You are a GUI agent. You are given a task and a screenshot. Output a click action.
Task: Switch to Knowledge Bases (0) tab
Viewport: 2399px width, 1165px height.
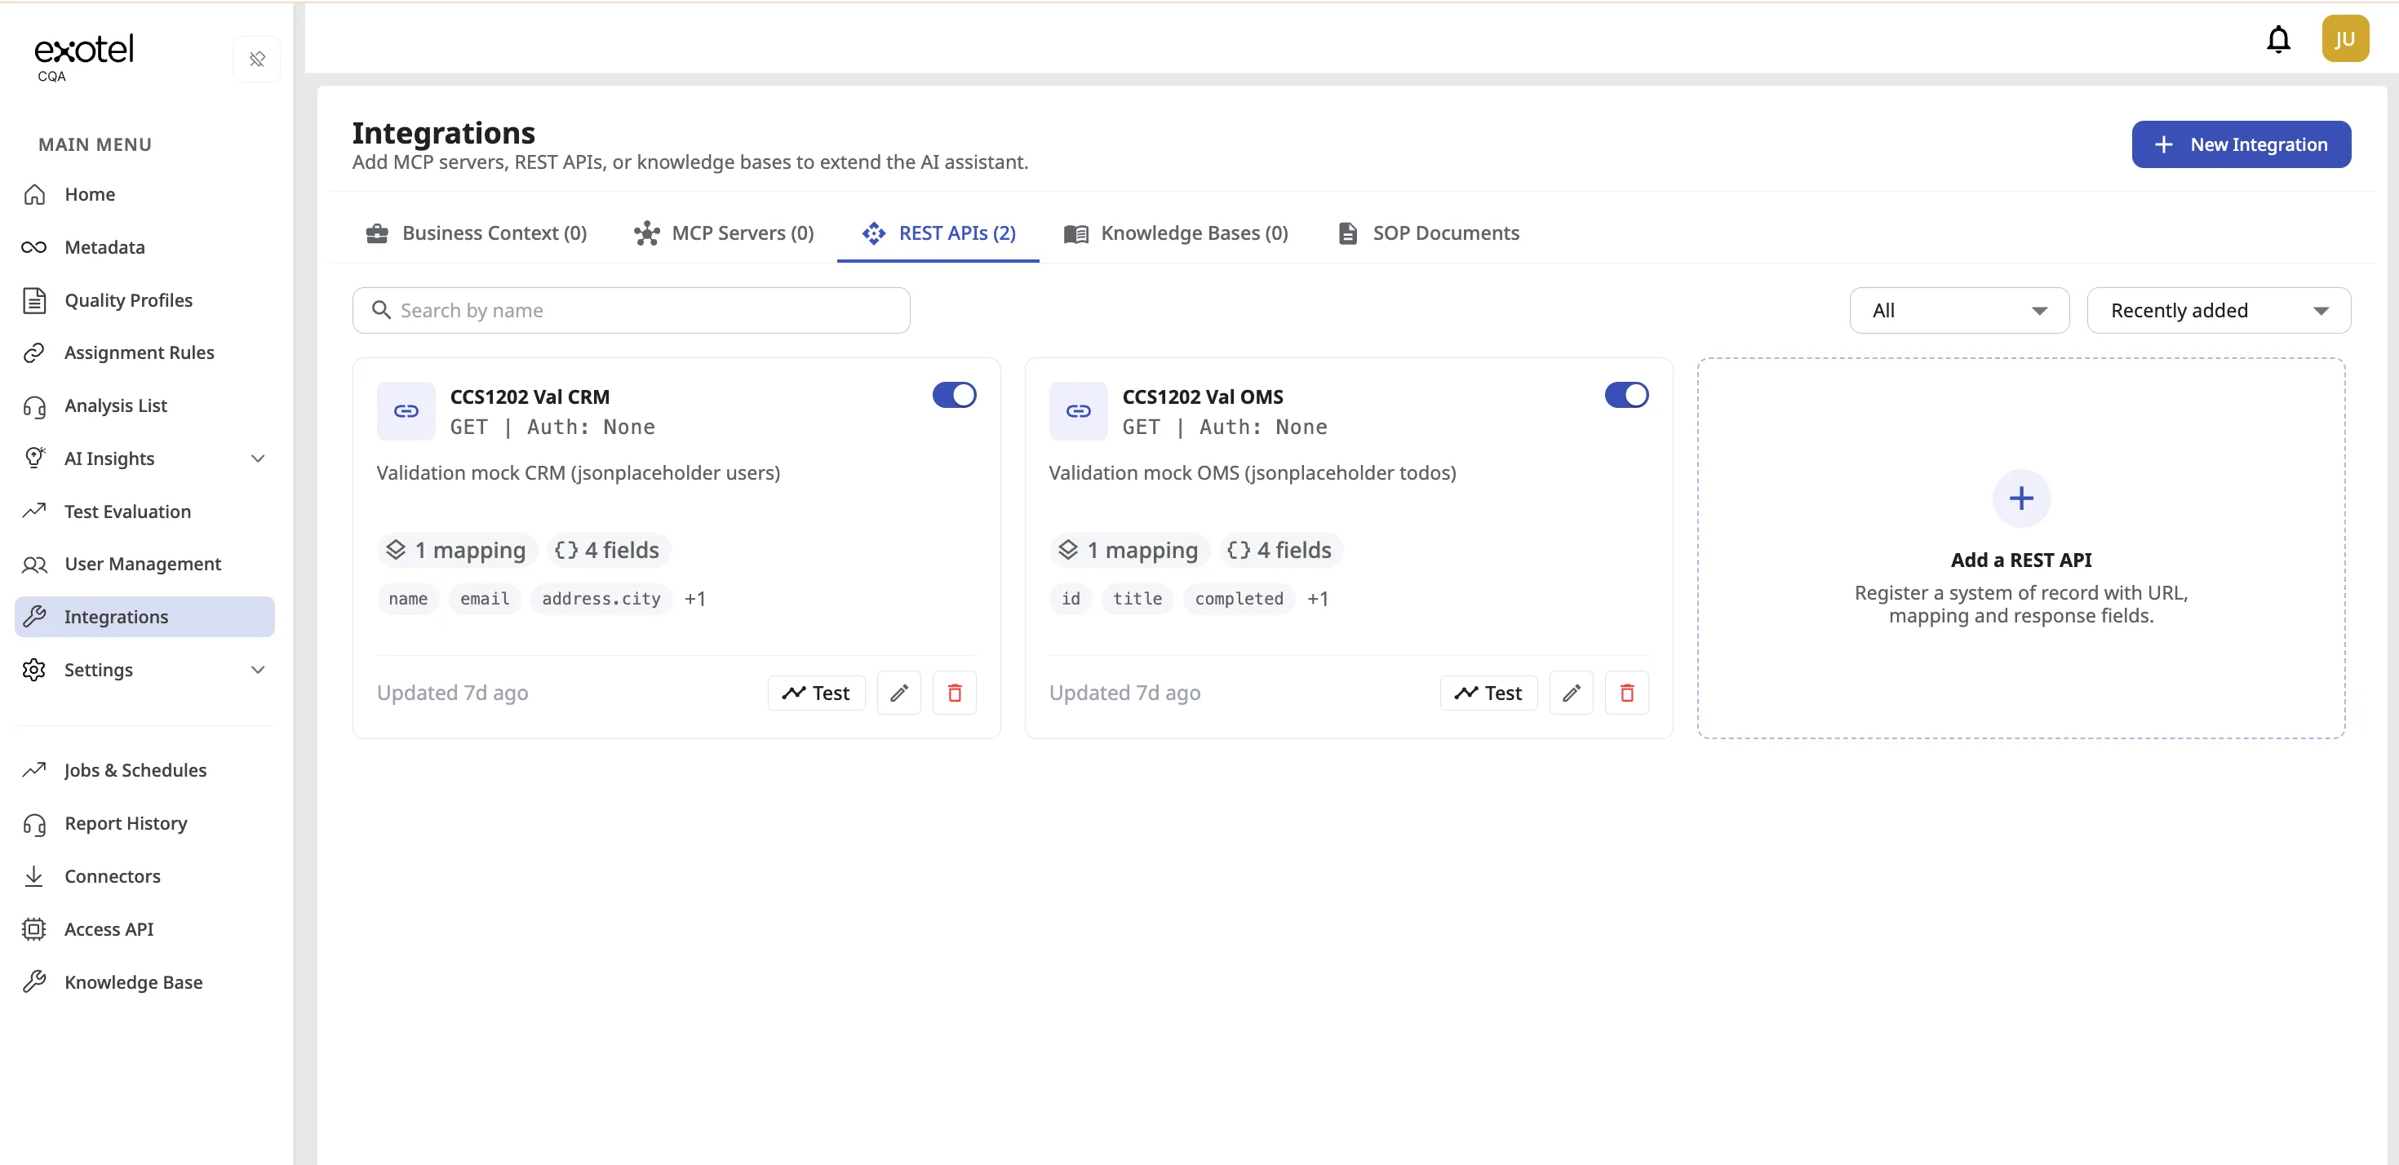coord(1176,233)
